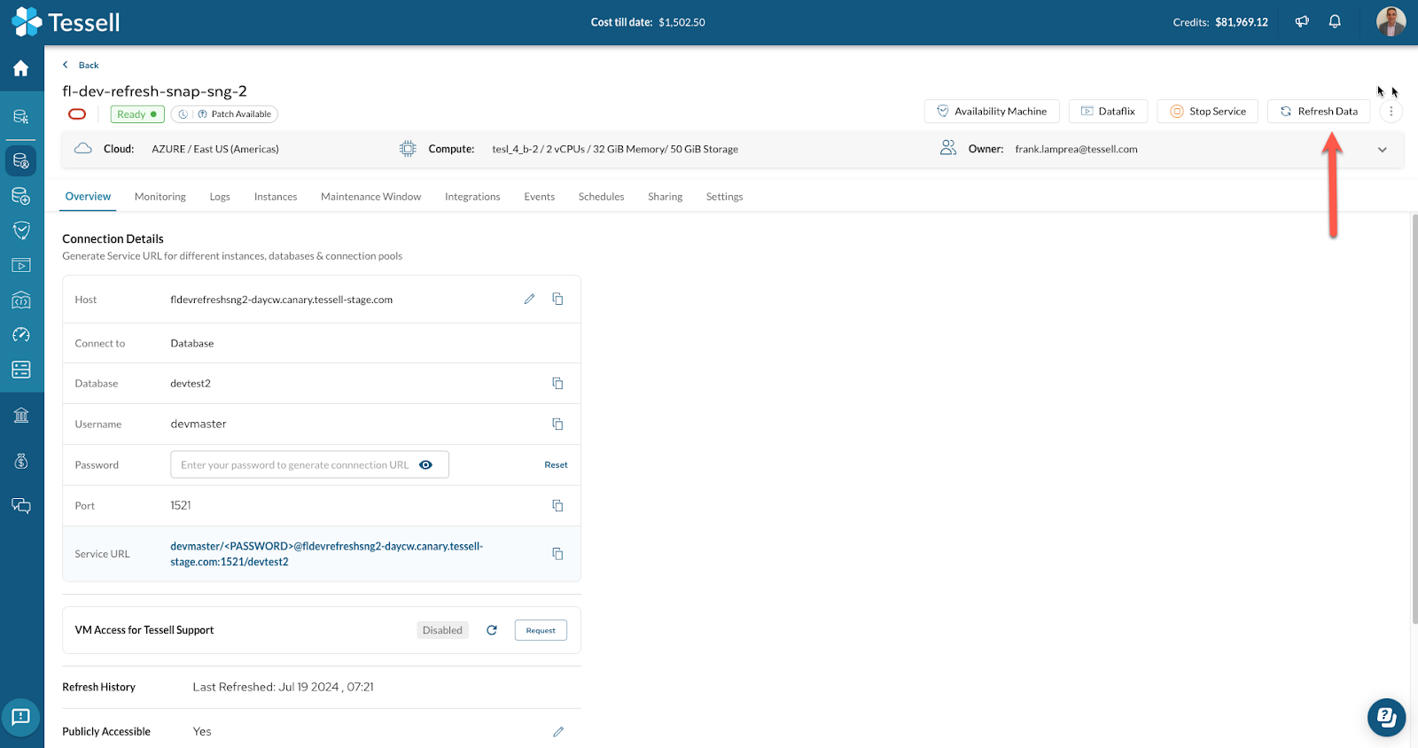This screenshot has height=748, width=1418.
Task: Open the governance building sidebar icon
Action: [x=21, y=415]
